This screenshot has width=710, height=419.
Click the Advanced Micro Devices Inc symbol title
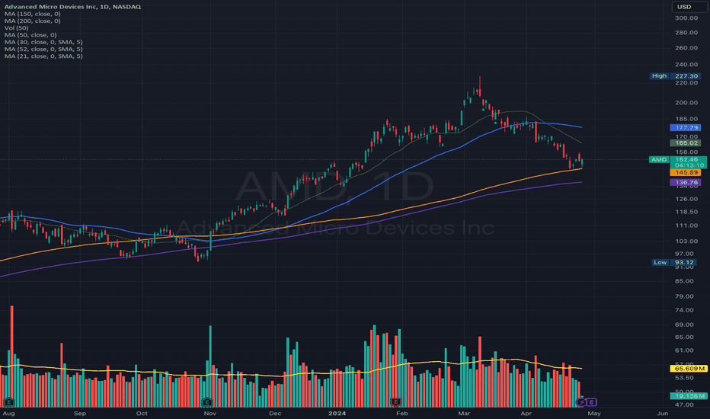click(72, 7)
